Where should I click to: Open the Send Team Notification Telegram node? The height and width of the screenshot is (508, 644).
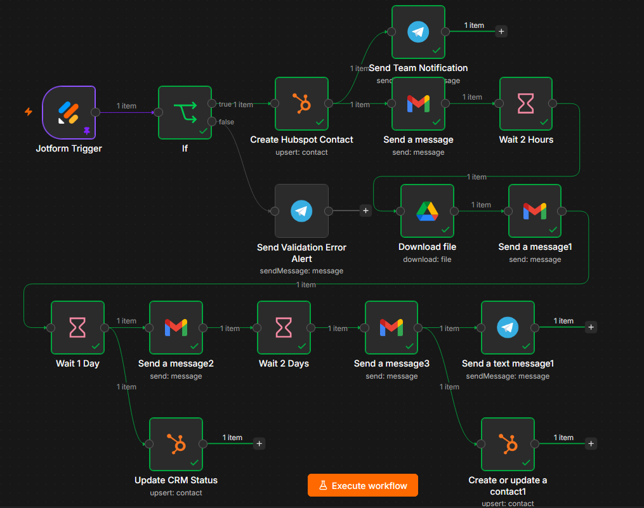pos(418,32)
